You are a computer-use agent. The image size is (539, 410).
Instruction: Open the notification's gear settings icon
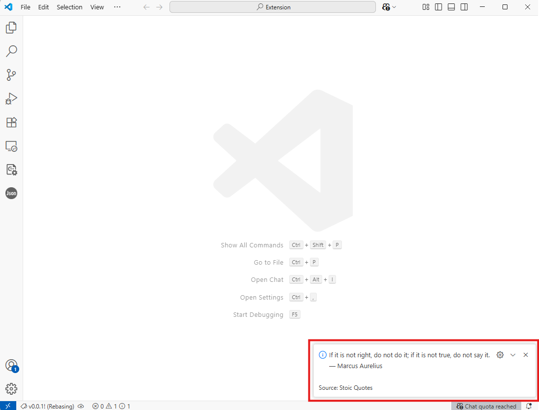click(500, 355)
